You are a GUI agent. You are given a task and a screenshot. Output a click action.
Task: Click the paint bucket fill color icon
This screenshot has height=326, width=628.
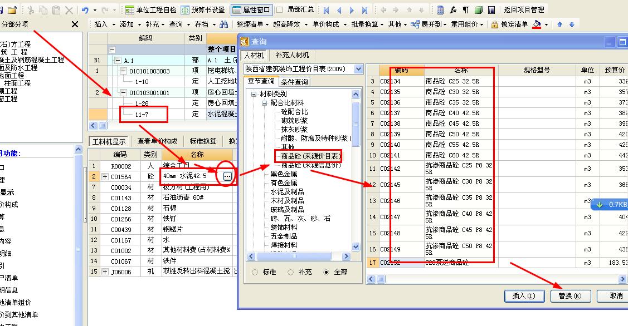pyautogui.click(x=537, y=24)
